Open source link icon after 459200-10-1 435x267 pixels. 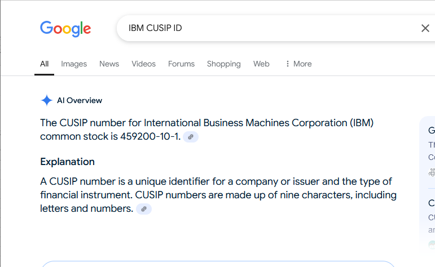(x=191, y=137)
